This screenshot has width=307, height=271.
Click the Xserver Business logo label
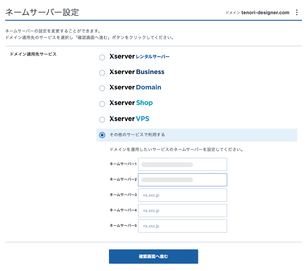[x=137, y=72]
